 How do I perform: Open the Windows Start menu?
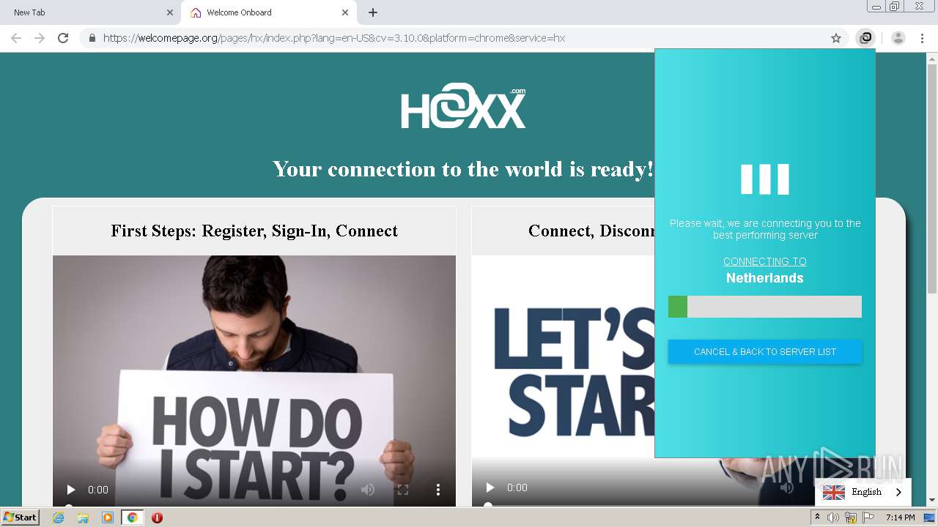(21, 517)
